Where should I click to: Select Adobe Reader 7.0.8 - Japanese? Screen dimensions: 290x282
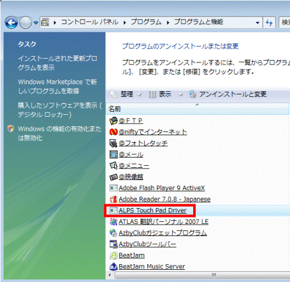tap(164, 199)
